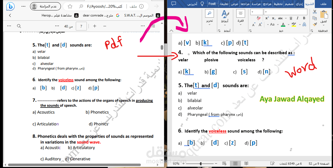Open the File (ملف) tab in Word
This screenshot has width=333, height=168.
click(x=324, y=4)
